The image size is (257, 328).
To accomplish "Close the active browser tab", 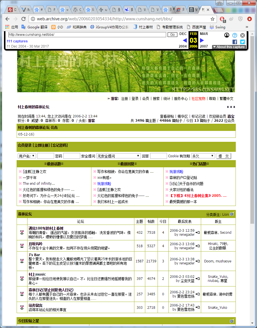I will [x=208, y=10].
